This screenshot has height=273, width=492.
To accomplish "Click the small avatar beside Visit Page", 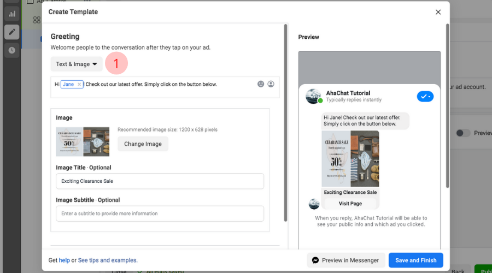I will 314,204.
